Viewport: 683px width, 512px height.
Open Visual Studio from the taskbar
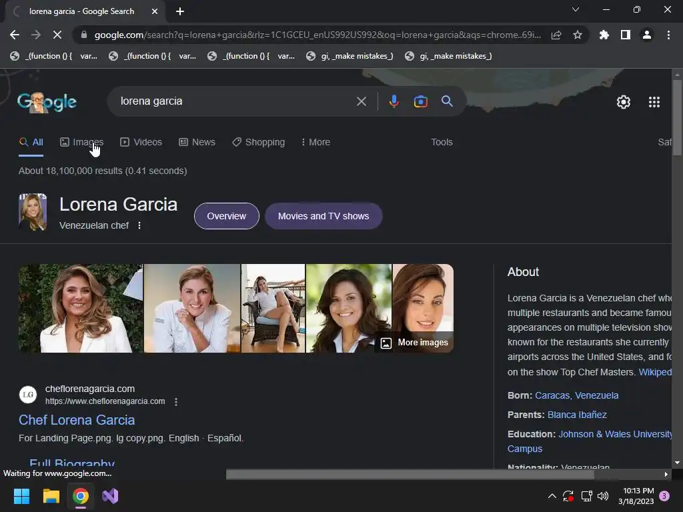[x=110, y=496]
